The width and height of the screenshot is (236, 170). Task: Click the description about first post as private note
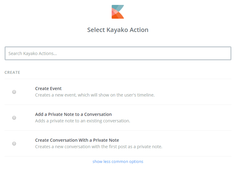[99, 147]
